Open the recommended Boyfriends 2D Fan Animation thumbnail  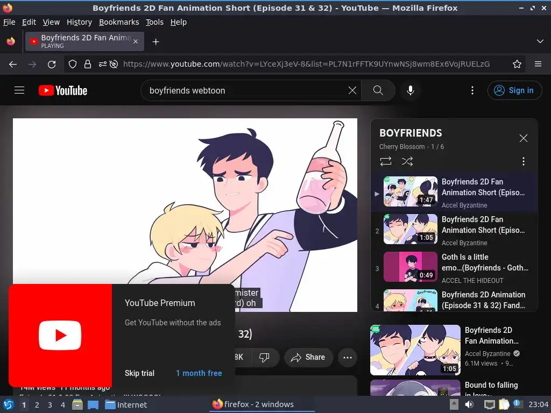(x=415, y=350)
